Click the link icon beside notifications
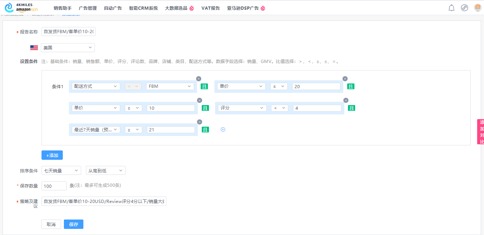Image resolution: width=484 pixels, height=235 pixels. (464, 7)
